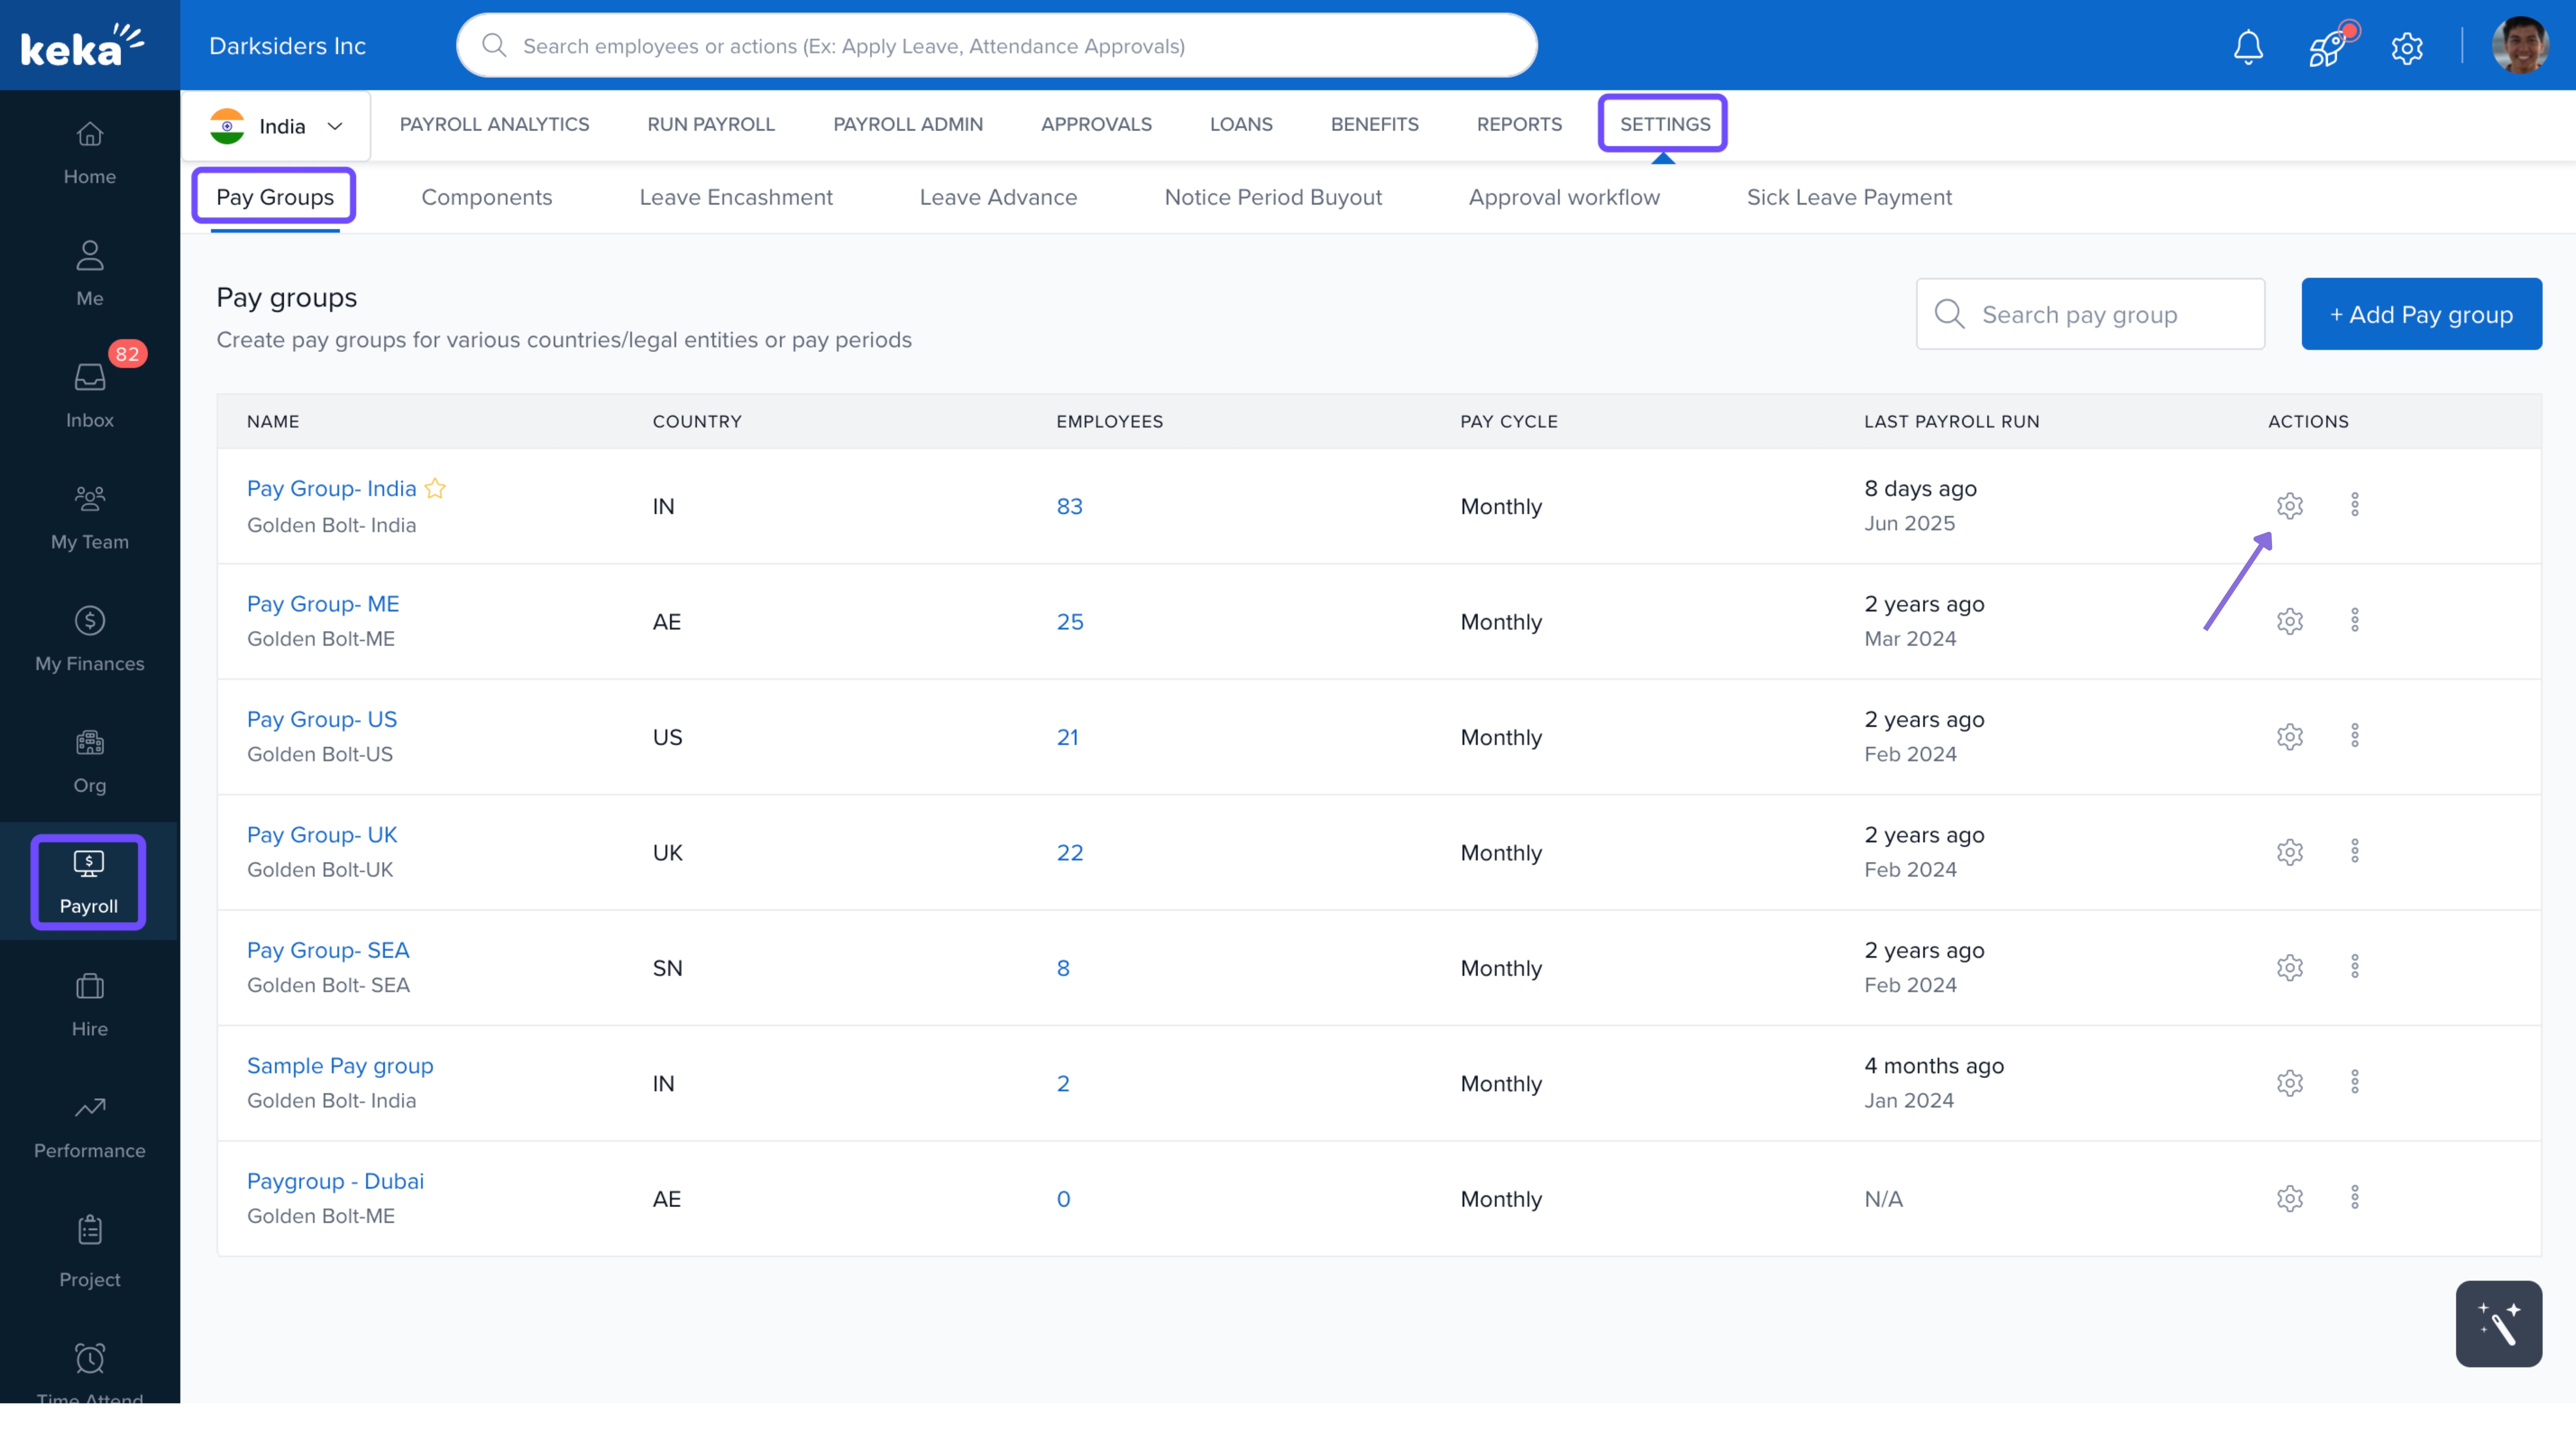Open the RUN PAYROLL menu tab
This screenshot has width=2576, height=1449.
click(710, 124)
